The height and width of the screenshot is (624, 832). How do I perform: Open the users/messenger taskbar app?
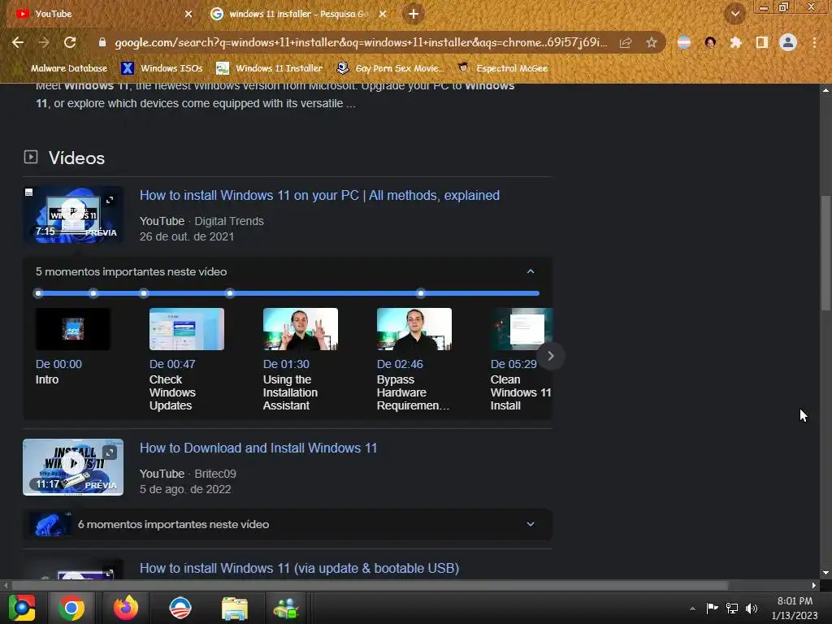tap(287, 608)
